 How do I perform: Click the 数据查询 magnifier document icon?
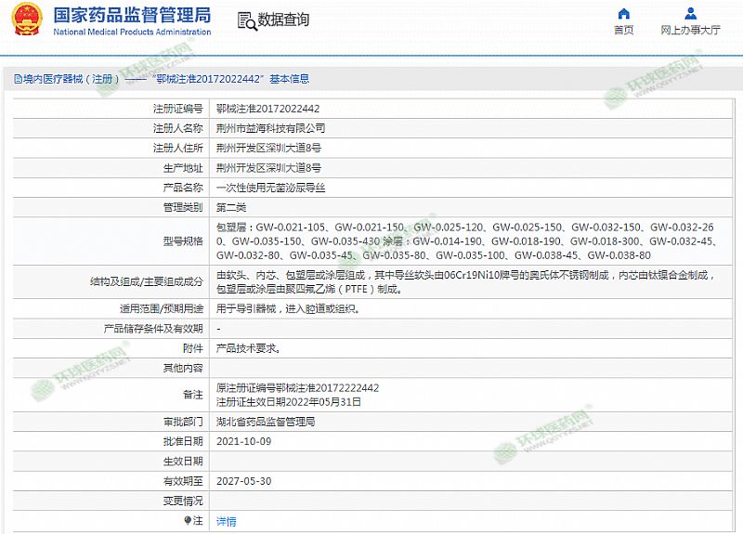(246, 20)
